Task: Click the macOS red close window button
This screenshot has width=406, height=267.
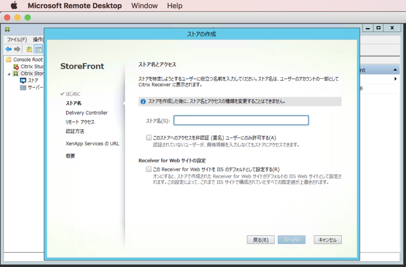Action: (7, 17)
